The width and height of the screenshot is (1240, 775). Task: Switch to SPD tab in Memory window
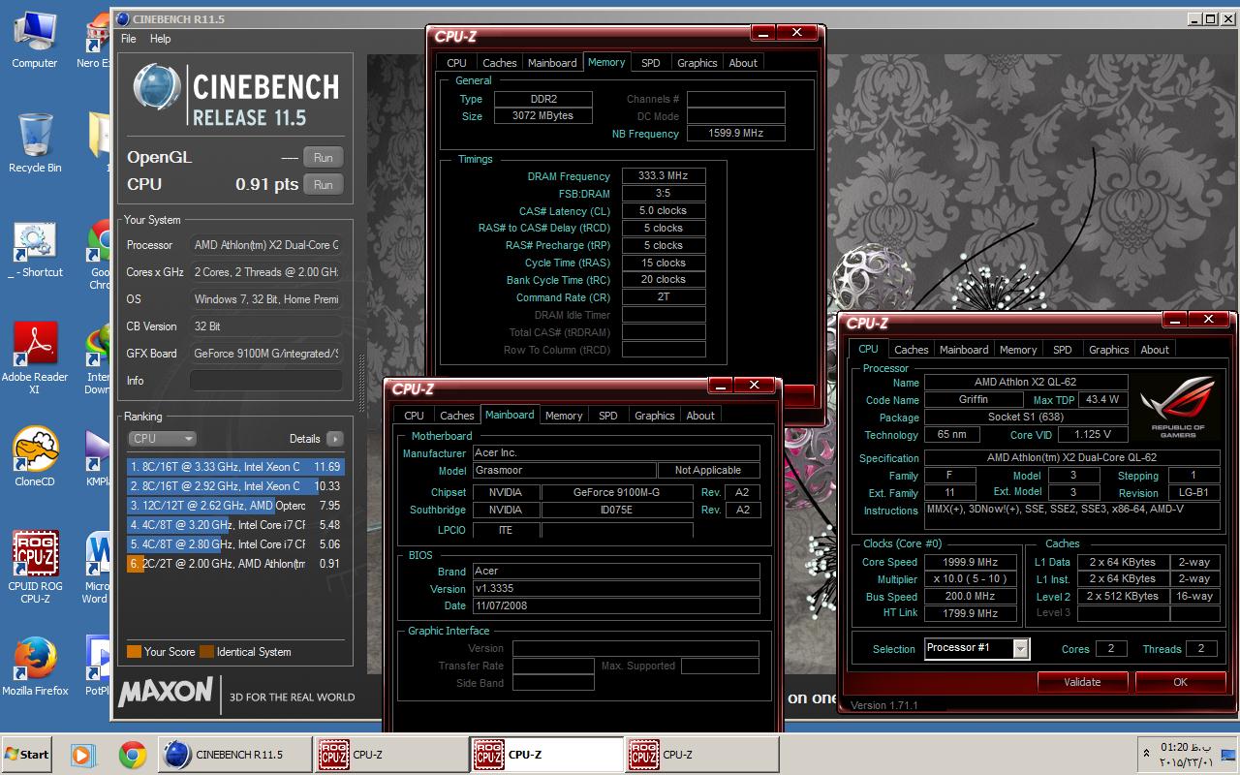coord(650,62)
